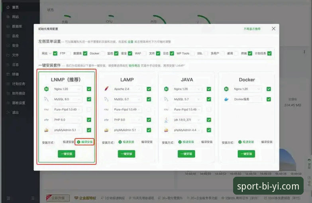Click the MySQL dolphin icon in JAVA card
312x203 pixels.
[x=166, y=99]
